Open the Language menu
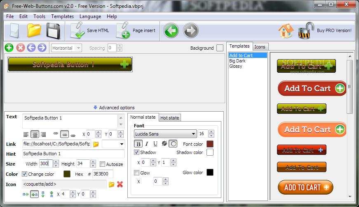The height and width of the screenshot is (207, 359). point(90,16)
